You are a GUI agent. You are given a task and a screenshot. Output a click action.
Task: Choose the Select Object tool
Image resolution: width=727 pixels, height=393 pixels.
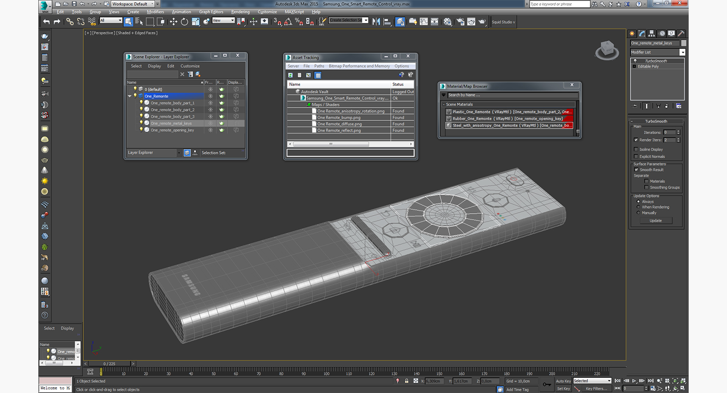click(x=128, y=22)
